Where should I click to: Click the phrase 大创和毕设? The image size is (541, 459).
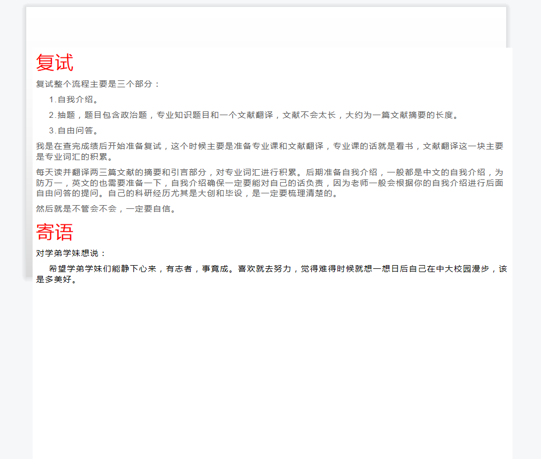220,193
